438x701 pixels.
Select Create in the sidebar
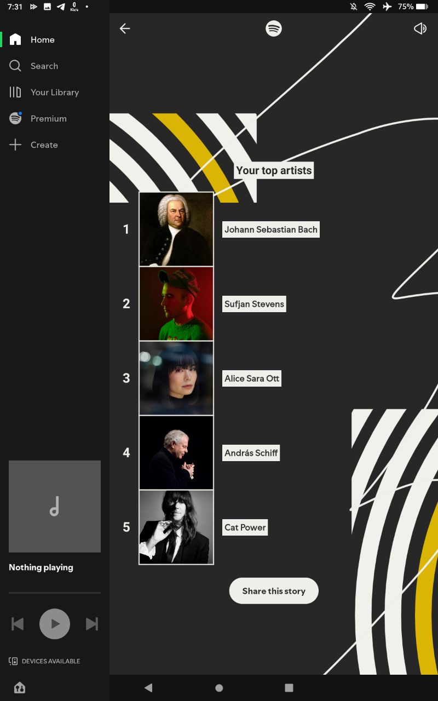point(55,145)
